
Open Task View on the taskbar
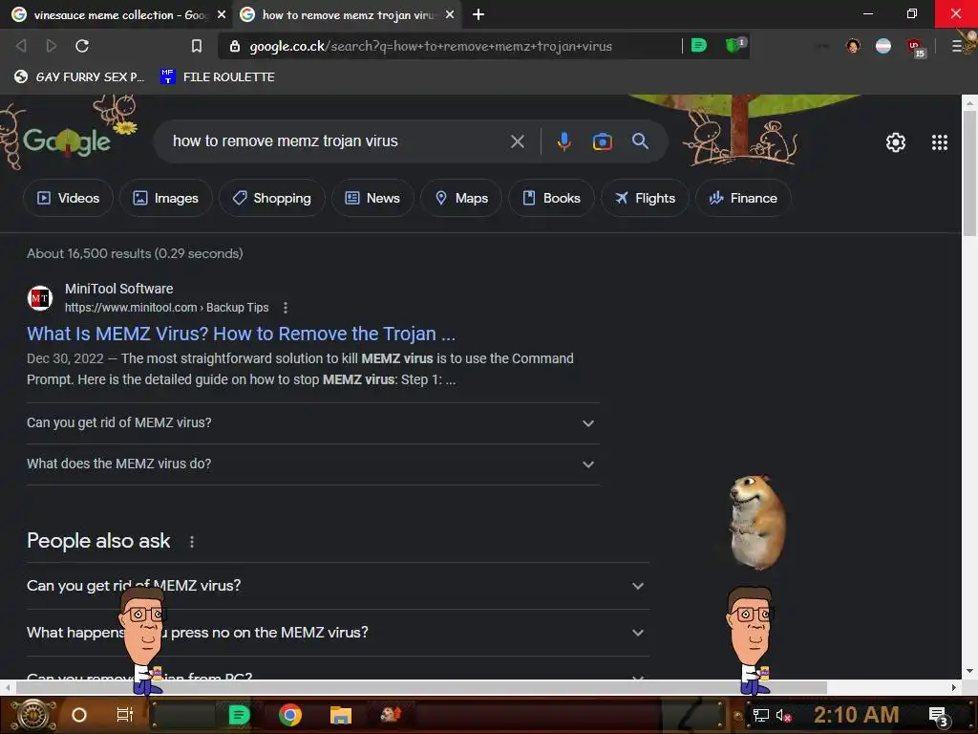[x=125, y=715]
